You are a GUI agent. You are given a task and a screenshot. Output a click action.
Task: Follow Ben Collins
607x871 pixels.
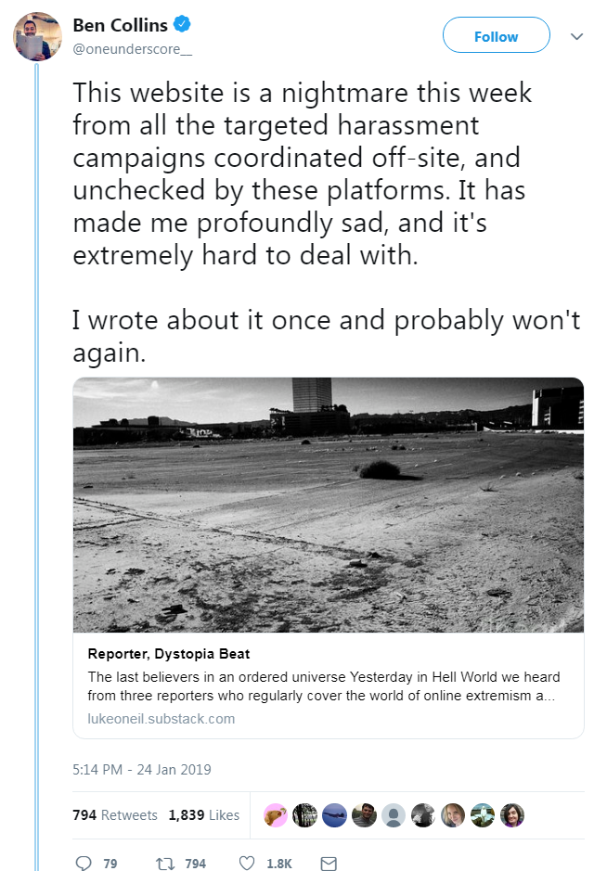point(496,35)
